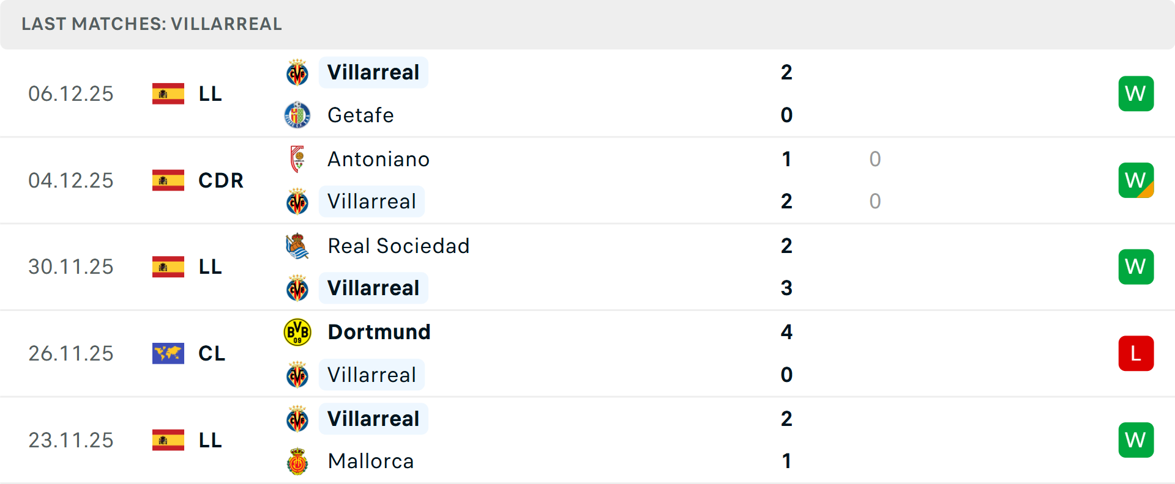1175x484 pixels.
Task: Click the Spanish flag on the 23.11.25 row
Action: (x=168, y=439)
